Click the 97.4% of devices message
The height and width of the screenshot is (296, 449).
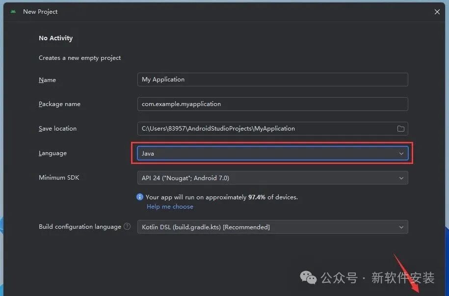pyautogui.click(x=222, y=197)
